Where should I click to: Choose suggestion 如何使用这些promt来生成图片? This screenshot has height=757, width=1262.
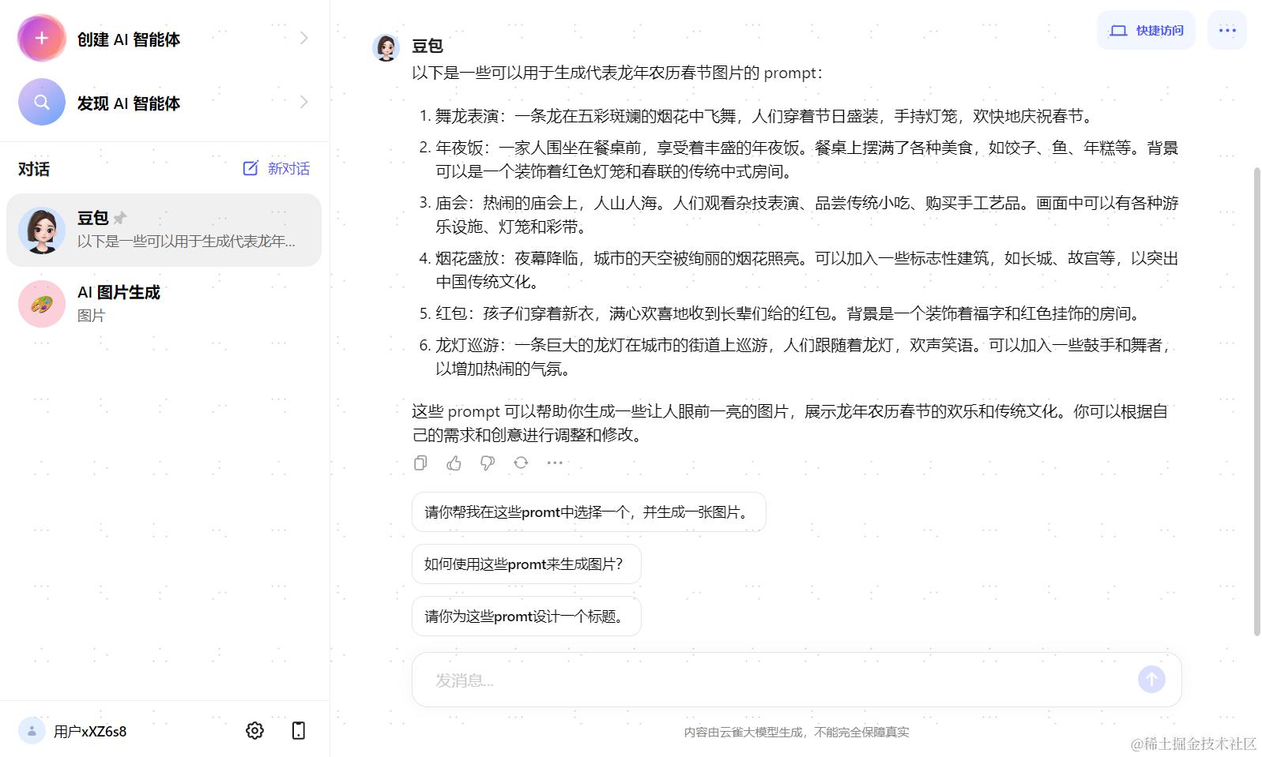(x=526, y=564)
